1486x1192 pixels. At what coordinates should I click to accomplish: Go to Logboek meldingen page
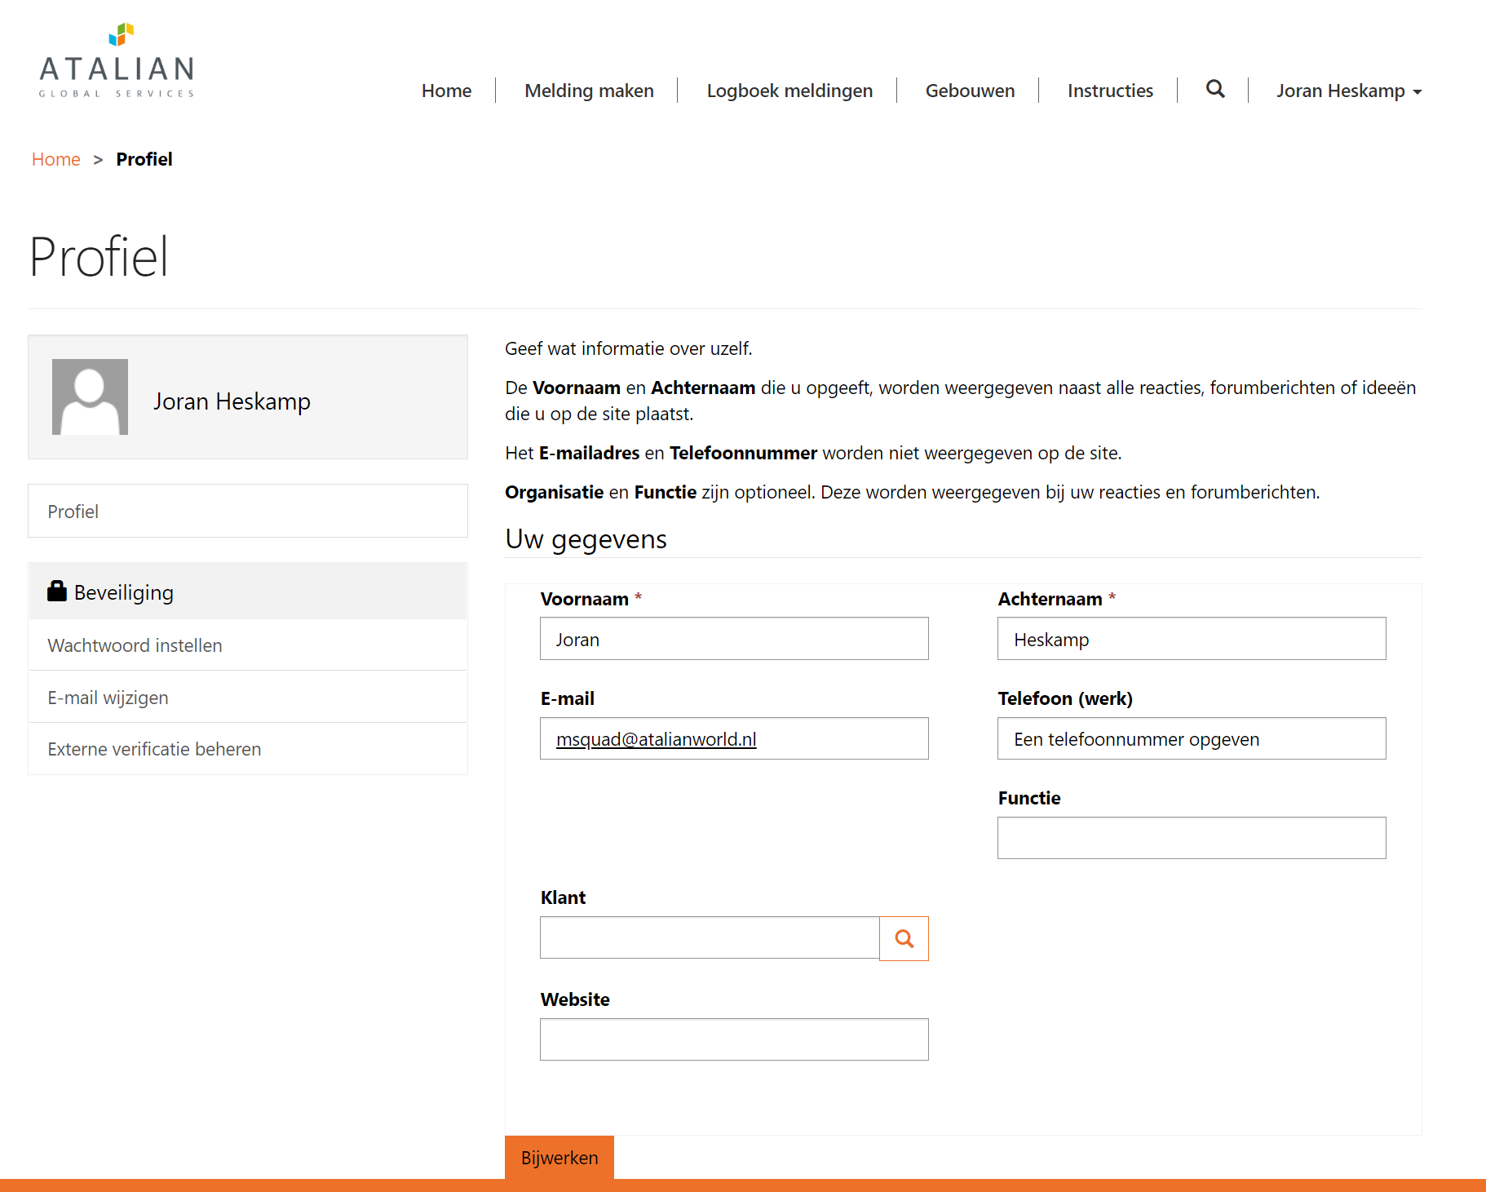789,91
